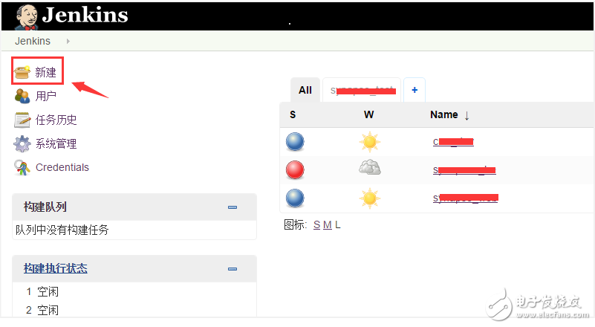Click the Credentials keys icon

pos(22,167)
